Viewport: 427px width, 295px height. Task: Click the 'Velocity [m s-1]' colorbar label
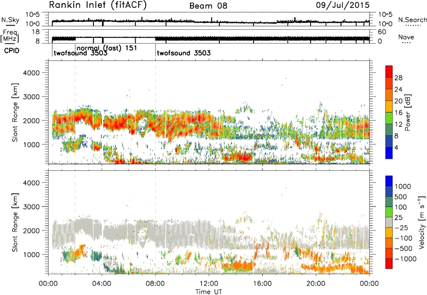click(422, 222)
